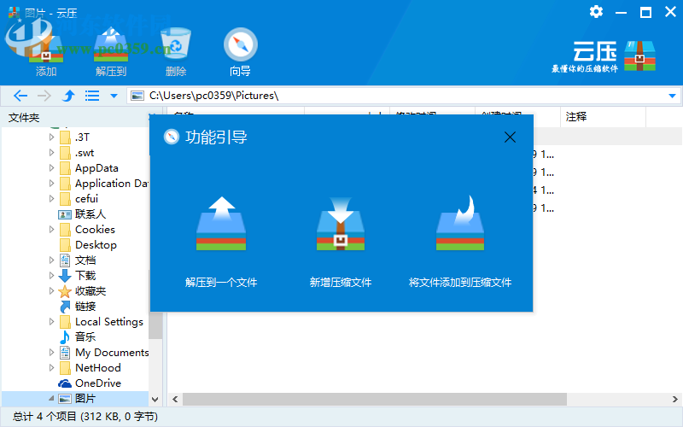The image size is (683, 427).
Task: Choose 新增压缩文件 new archive icon
Action: (x=341, y=224)
